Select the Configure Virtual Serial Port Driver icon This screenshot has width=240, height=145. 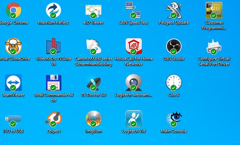[214, 47]
